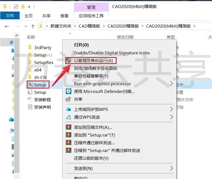Select the 安装教程 image file

[x=43, y=100]
